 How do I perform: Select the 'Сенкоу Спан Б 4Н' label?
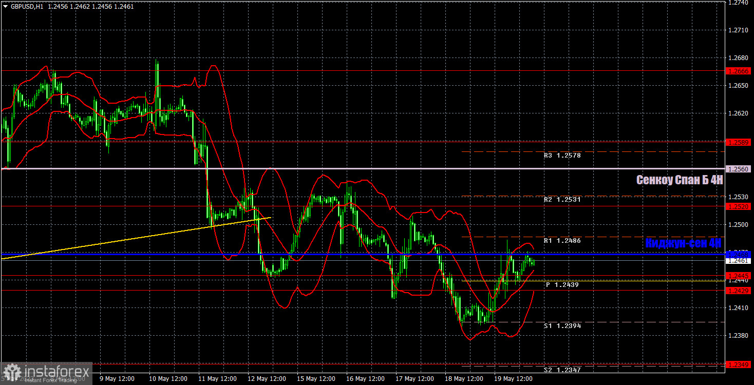click(679, 180)
